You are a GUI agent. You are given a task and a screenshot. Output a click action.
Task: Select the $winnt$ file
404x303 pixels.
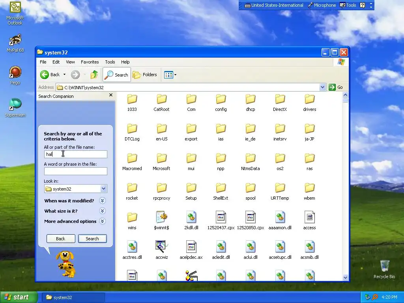[x=161, y=221]
